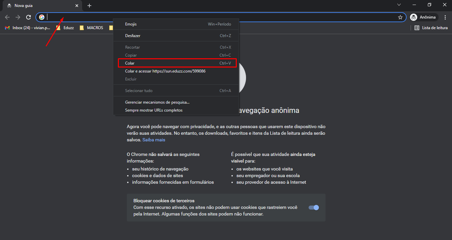Open Gmail Inbox bookmark

click(x=27, y=28)
